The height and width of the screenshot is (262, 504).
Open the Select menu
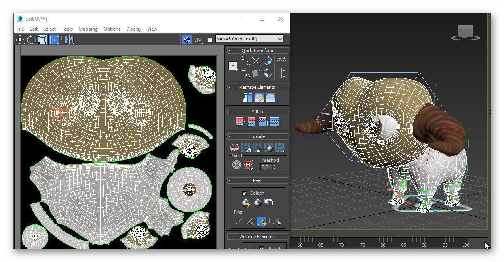click(x=49, y=29)
